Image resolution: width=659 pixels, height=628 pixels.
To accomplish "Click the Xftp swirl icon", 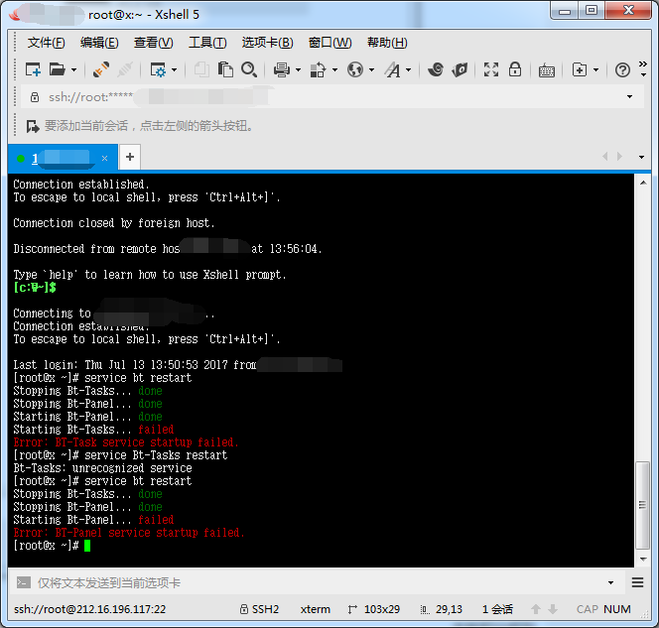I will [436, 69].
